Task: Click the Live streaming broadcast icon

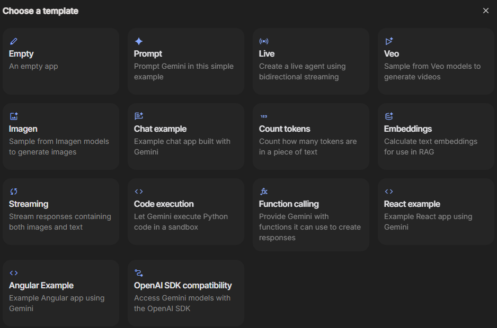Action: pos(264,41)
